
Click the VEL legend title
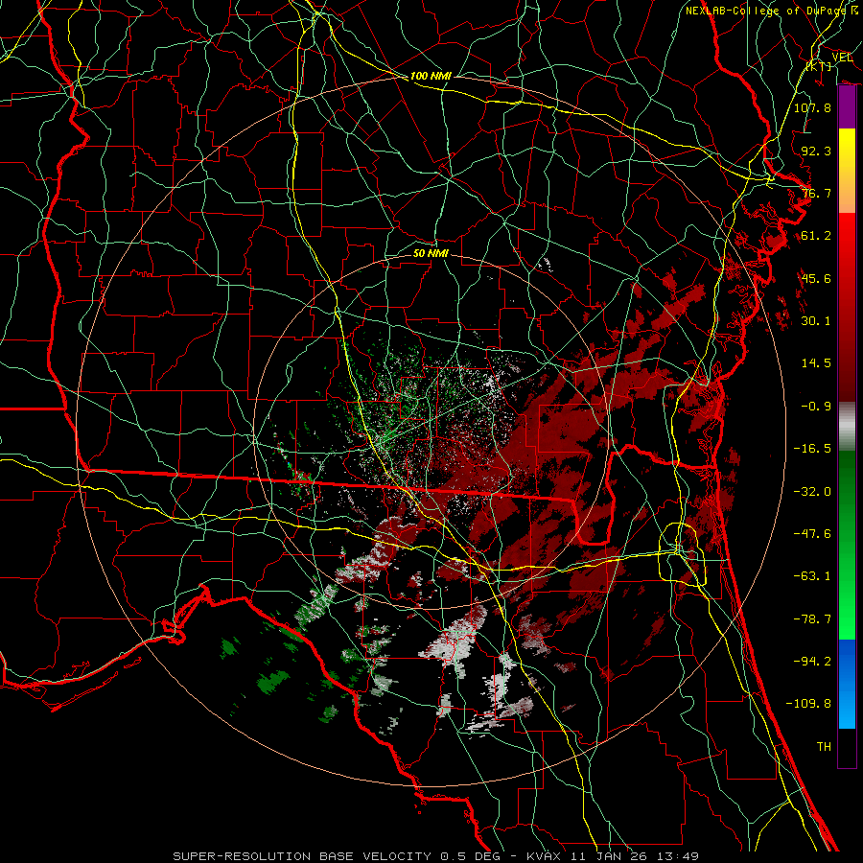tap(842, 58)
